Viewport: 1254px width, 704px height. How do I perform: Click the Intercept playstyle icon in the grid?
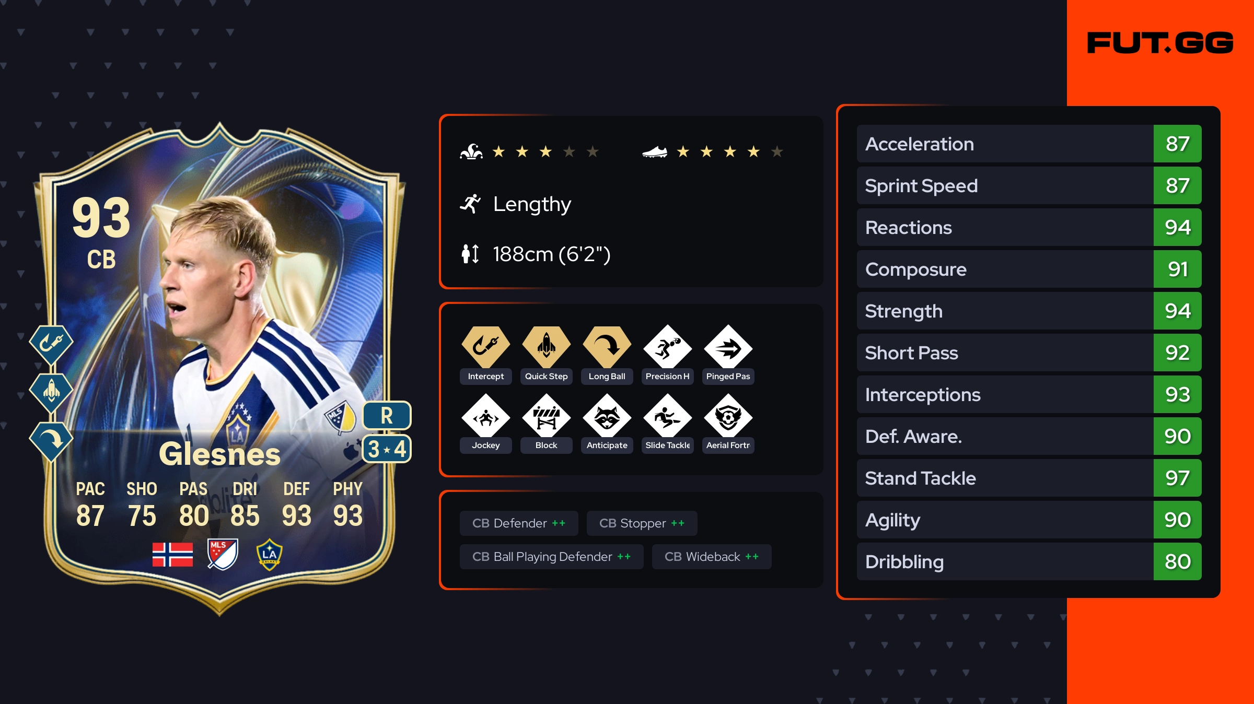tap(485, 346)
